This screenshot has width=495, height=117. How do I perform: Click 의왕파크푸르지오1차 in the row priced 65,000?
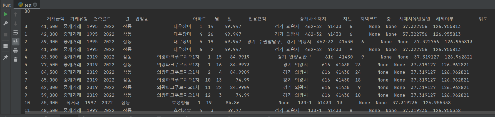[x=178, y=80]
